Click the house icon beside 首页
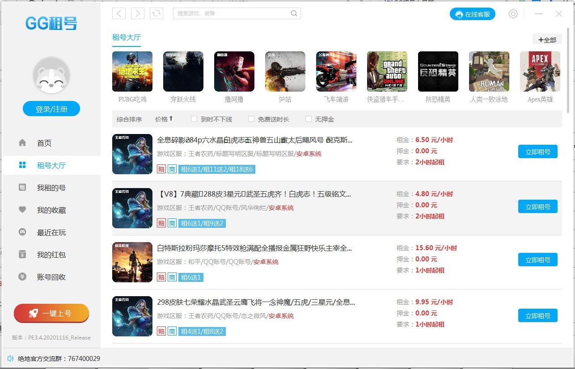 22,143
